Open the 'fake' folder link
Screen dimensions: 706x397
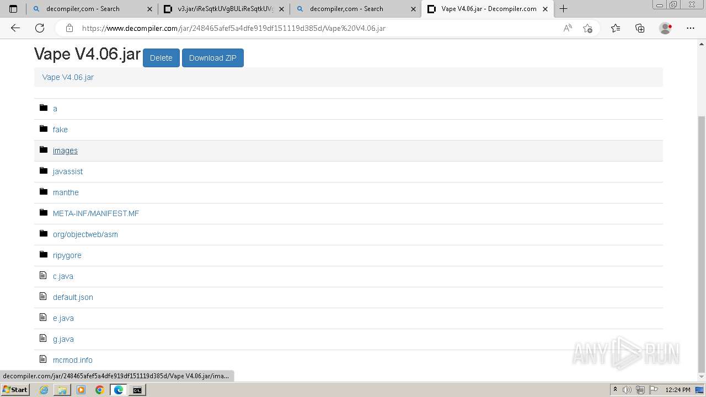(x=60, y=130)
